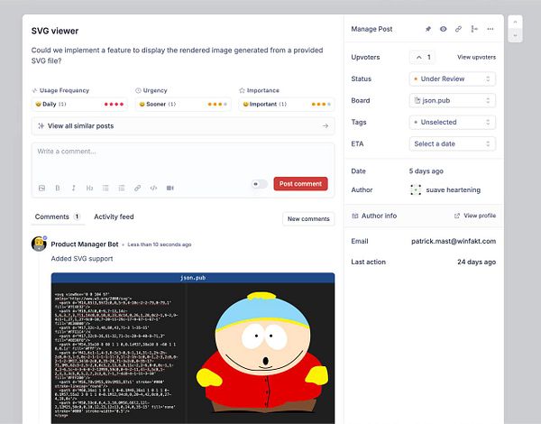The width and height of the screenshot is (541, 424).
Task: Insert image with the comment image icon
Action: 41,188
